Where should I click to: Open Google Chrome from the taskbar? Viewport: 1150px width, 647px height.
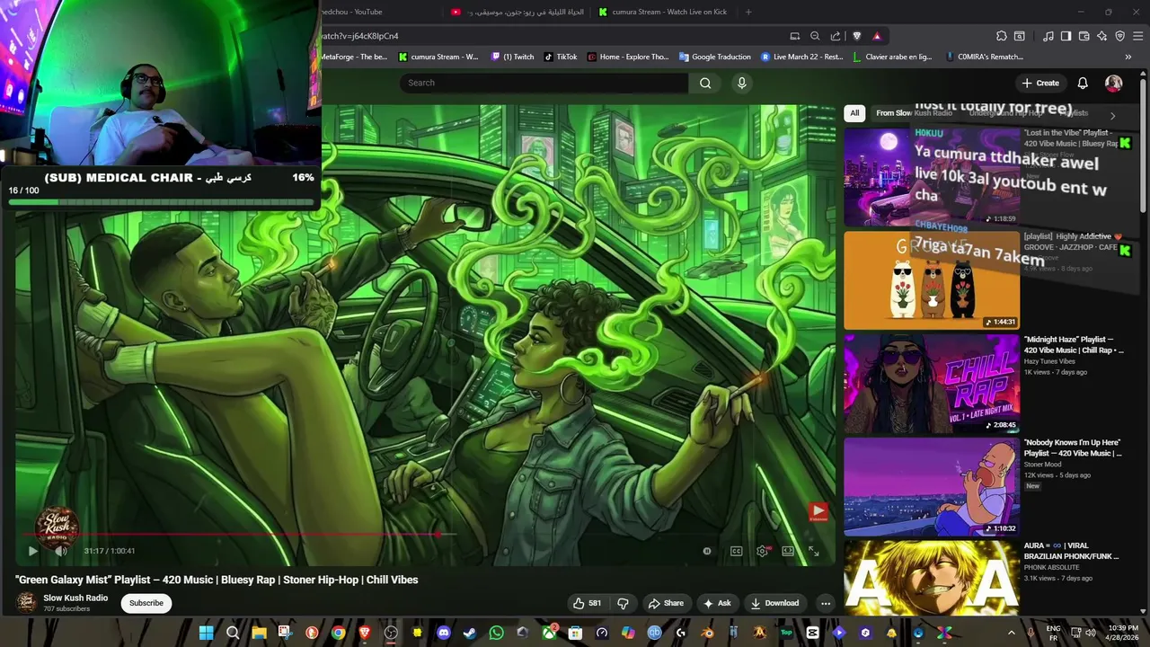click(x=338, y=633)
